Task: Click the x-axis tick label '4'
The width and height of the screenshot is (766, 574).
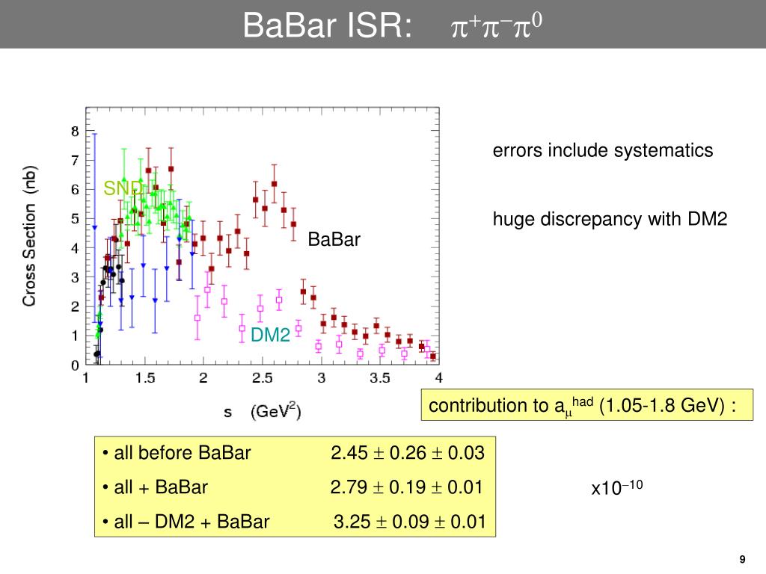Action: 438,377
